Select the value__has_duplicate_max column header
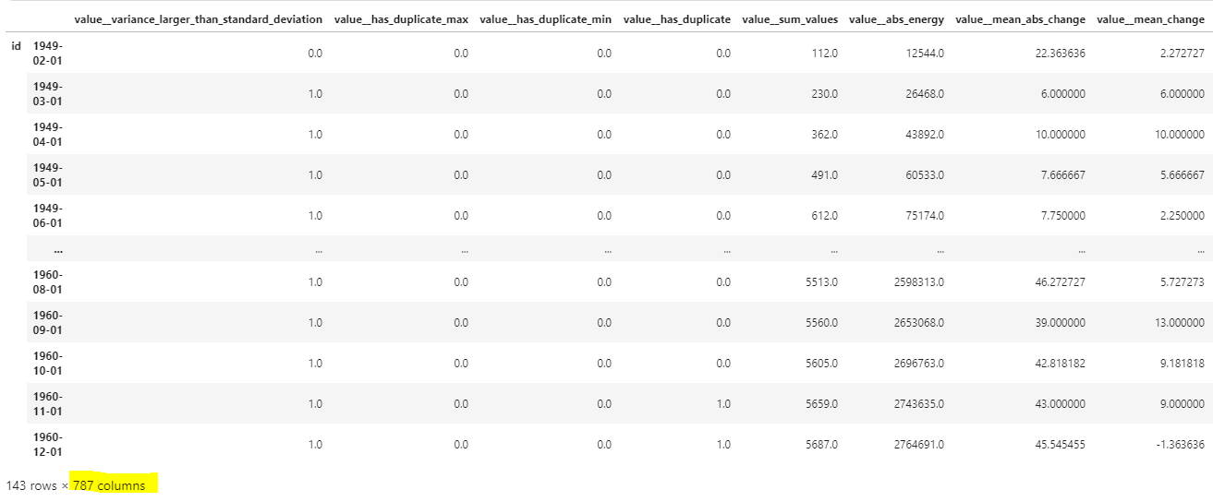The width and height of the screenshot is (1213, 502). coord(401,19)
